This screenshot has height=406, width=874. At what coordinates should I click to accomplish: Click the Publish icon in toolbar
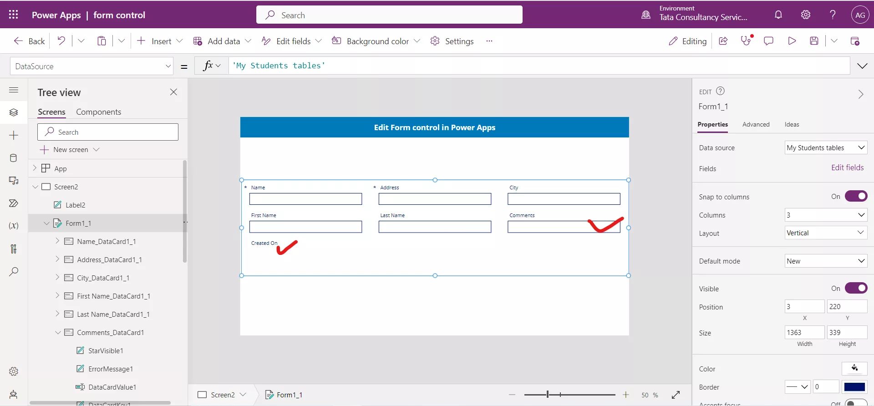(x=855, y=41)
